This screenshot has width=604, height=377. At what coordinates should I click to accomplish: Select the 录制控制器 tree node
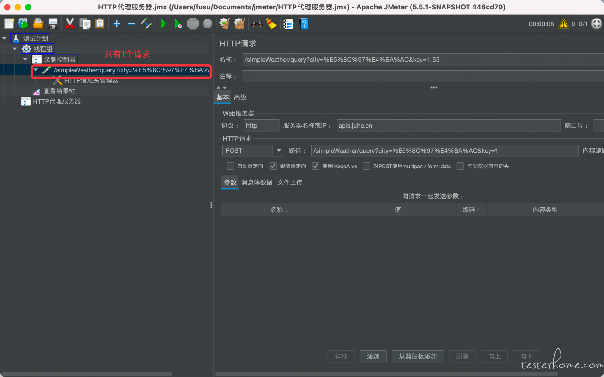[x=54, y=59]
